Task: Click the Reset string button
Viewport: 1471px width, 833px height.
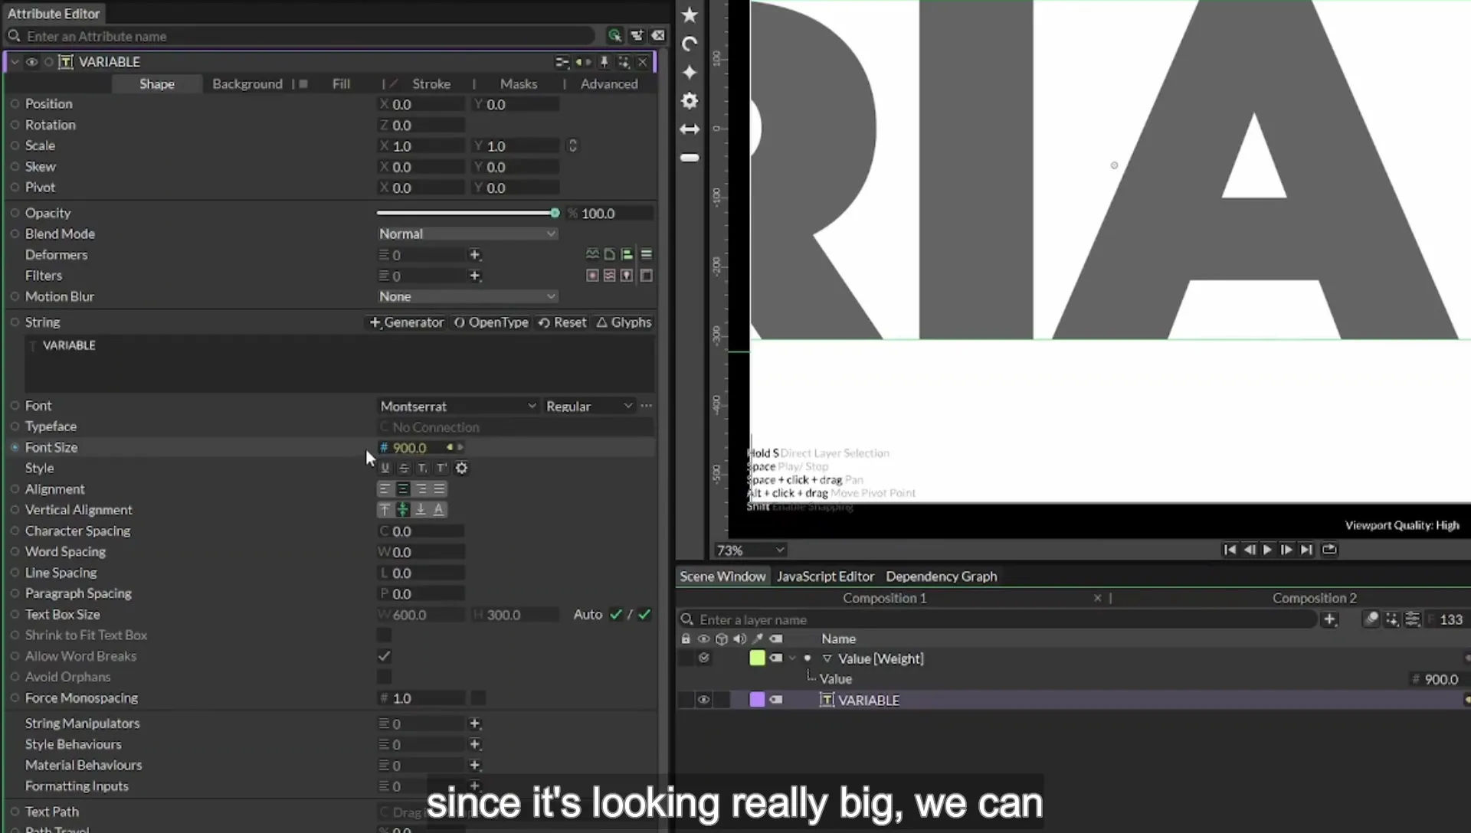Action: click(562, 322)
